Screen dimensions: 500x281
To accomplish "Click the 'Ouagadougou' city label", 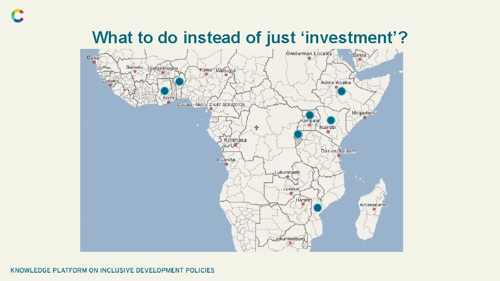I will click(x=162, y=69).
